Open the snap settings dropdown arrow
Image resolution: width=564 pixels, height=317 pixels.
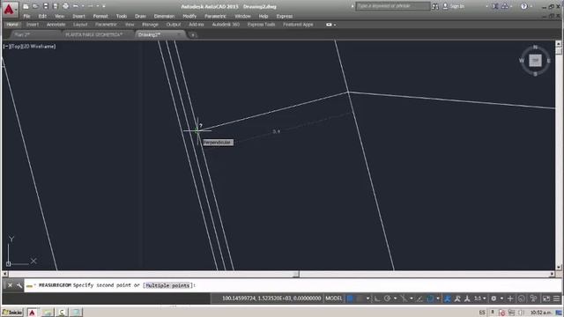coord(367,299)
